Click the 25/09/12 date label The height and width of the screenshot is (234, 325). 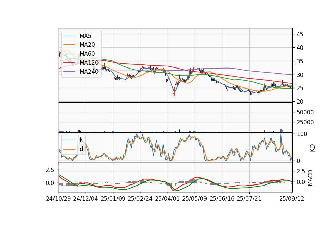coord(292,199)
